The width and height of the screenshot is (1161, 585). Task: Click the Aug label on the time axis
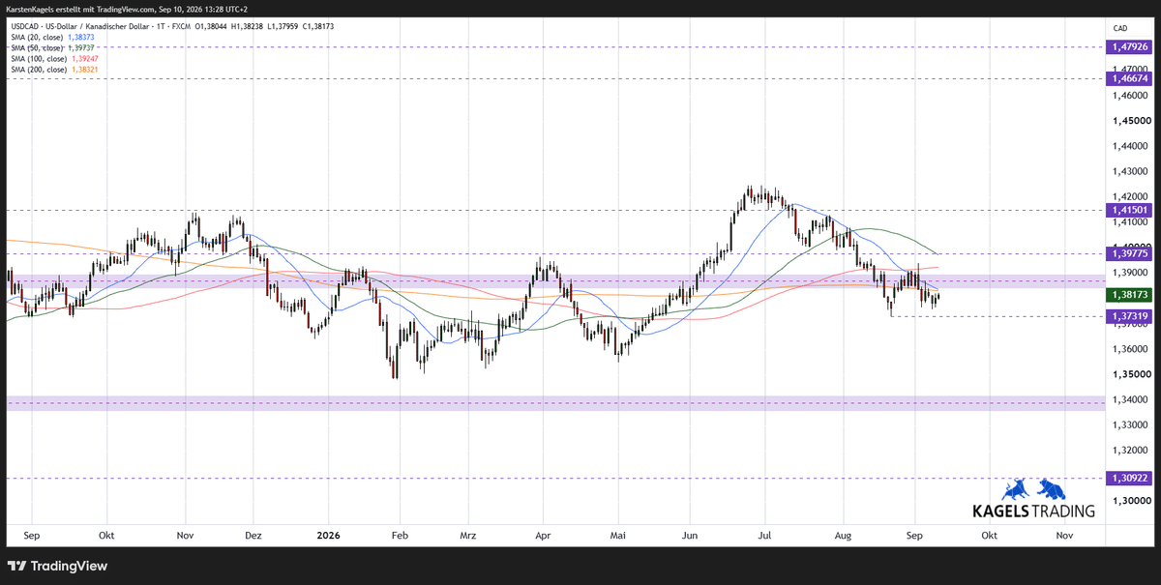843,535
